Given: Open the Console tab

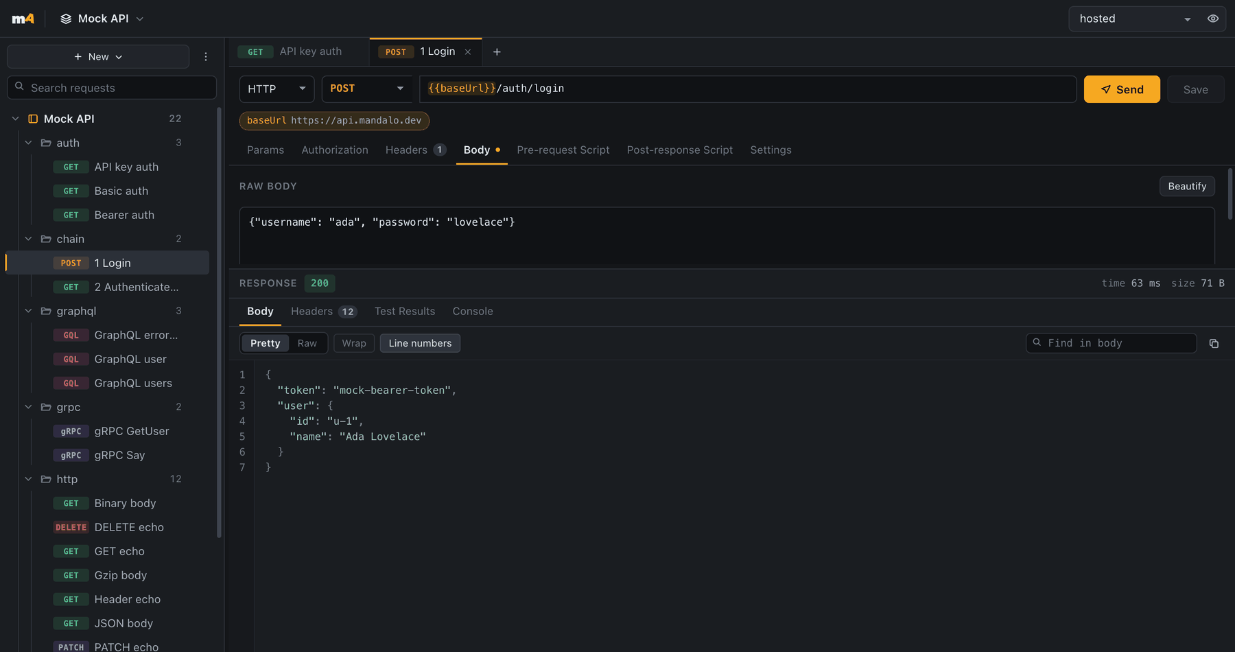Looking at the screenshot, I should point(473,312).
